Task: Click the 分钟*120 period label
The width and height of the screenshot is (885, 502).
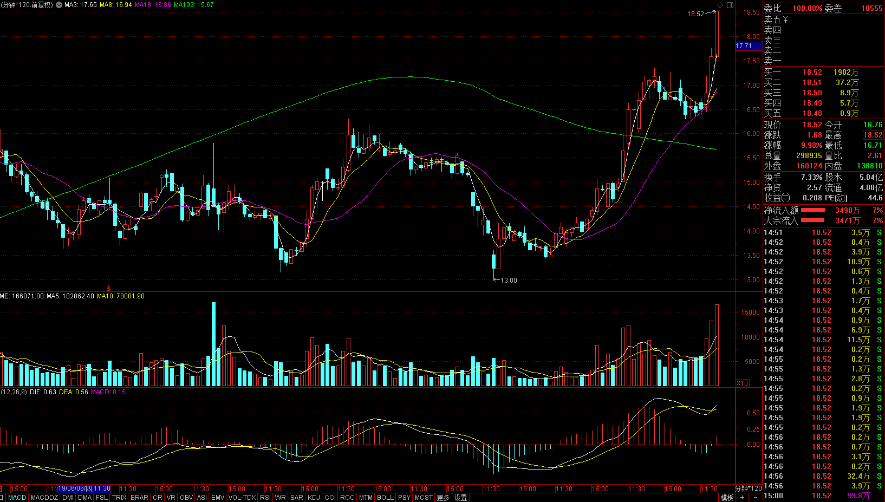Action: click(x=749, y=489)
